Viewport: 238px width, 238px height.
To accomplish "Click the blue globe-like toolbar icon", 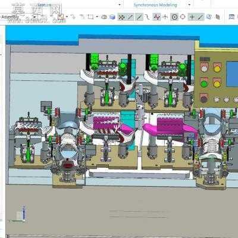I will [209, 17].
